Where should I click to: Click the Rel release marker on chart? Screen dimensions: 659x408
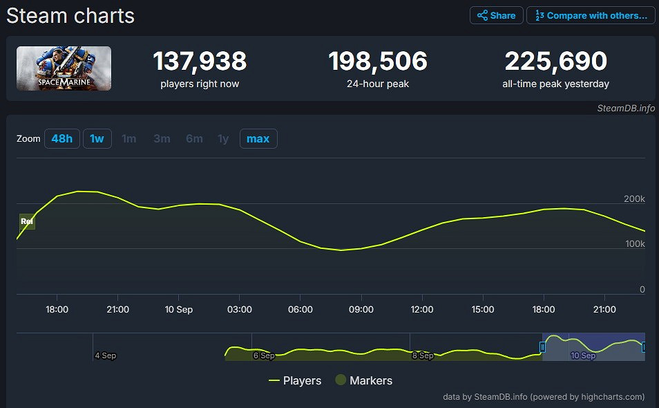coord(27,221)
